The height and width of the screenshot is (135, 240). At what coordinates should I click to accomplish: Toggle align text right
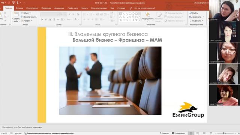(92, 19)
